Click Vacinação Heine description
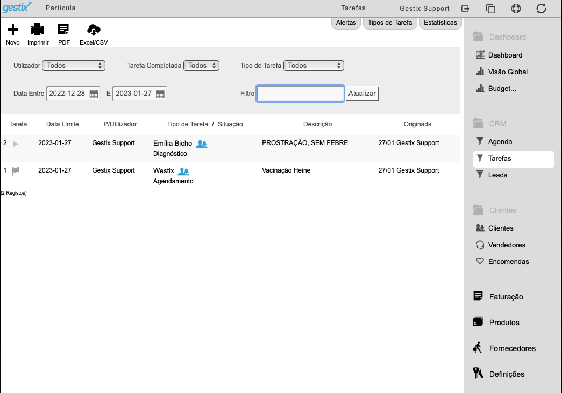 coord(286,170)
